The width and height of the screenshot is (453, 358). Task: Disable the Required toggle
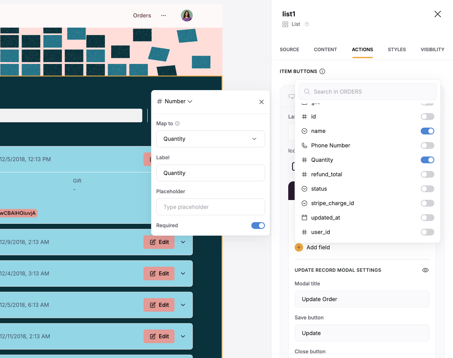(x=258, y=225)
